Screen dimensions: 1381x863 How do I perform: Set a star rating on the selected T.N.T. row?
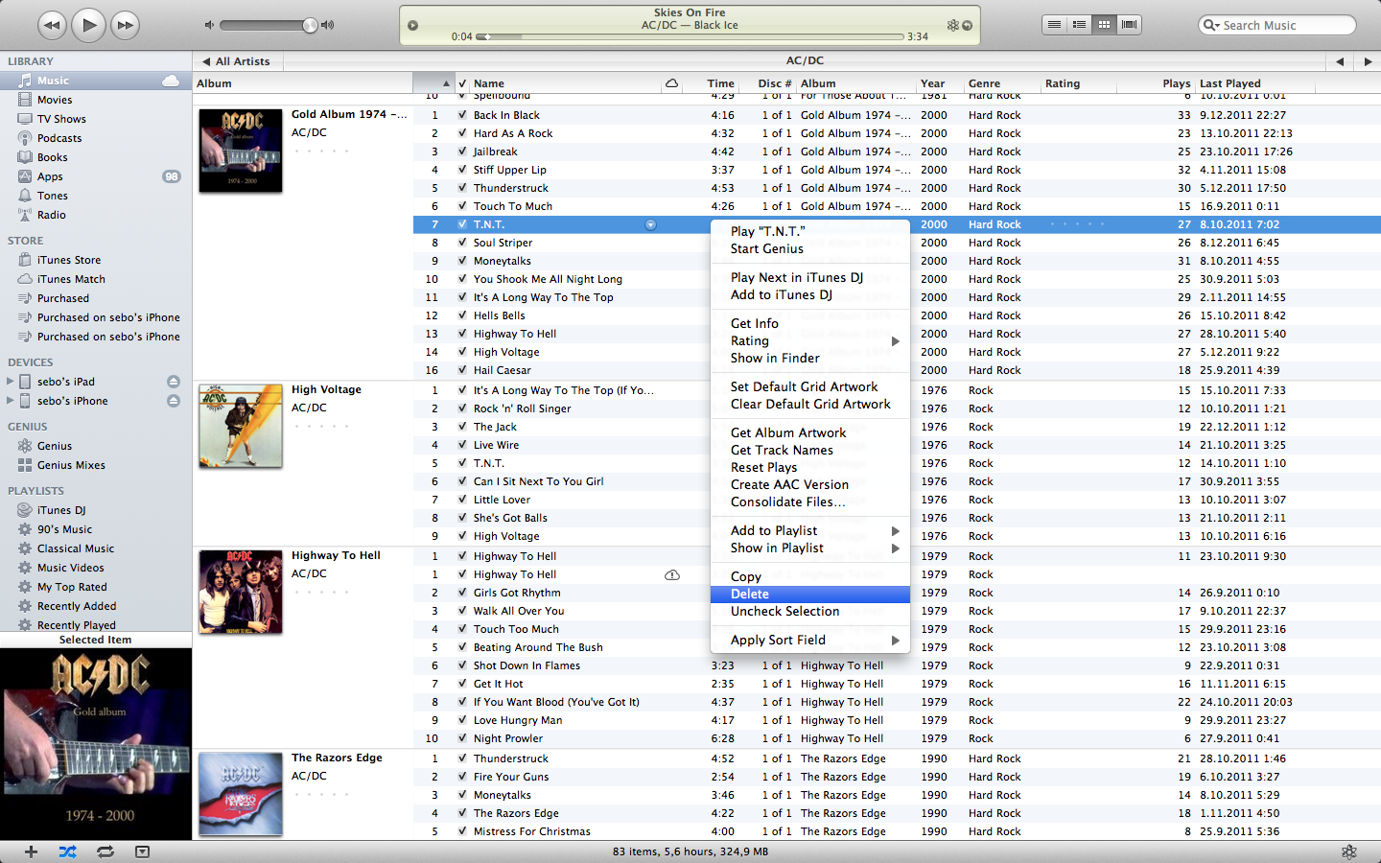click(1077, 224)
